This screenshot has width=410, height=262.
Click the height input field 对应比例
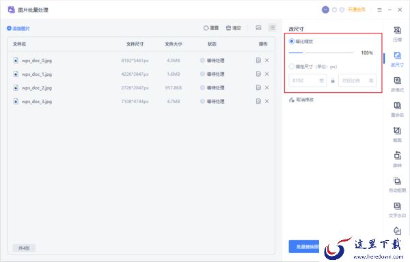(x=357, y=81)
